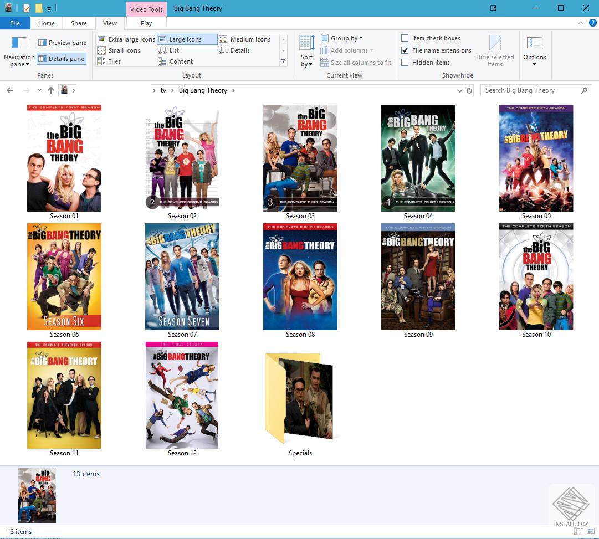Open the Specials folder
The image size is (599, 539).
point(300,396)
